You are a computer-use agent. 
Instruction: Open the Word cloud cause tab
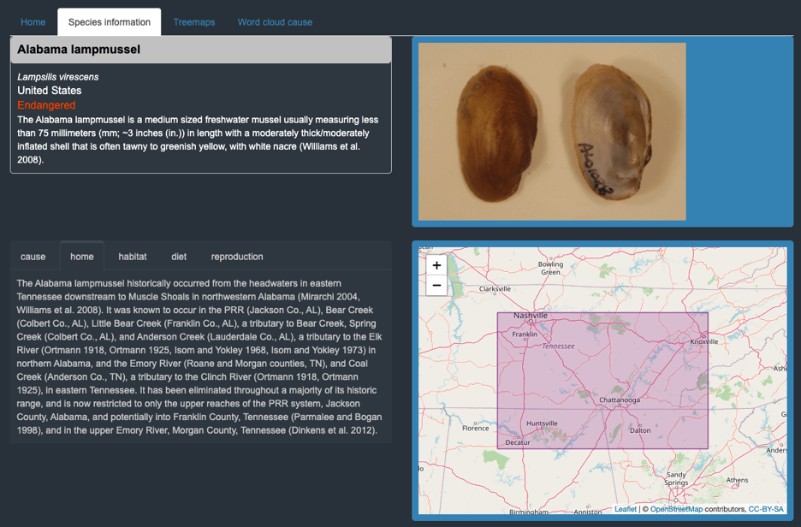275,21
